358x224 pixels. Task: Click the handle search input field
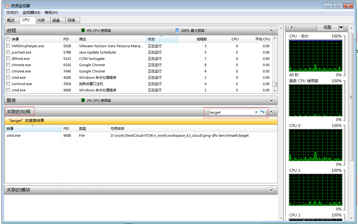click(231, 112)
